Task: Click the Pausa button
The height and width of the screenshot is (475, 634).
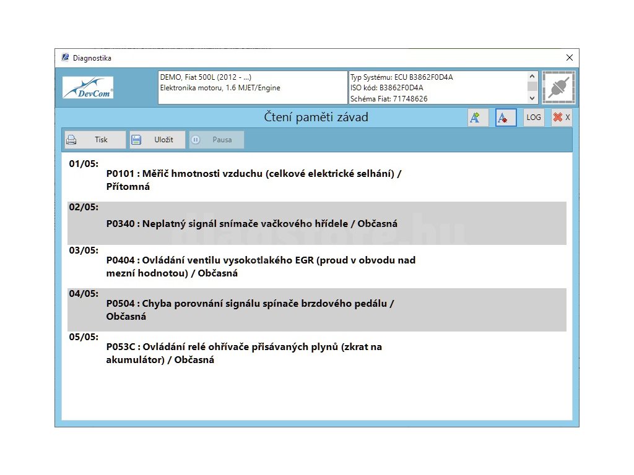Action: point(216,140)
